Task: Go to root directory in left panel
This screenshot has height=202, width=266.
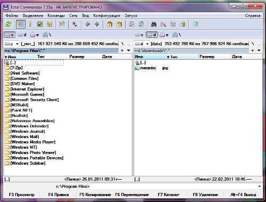Action: click(122, 44)
